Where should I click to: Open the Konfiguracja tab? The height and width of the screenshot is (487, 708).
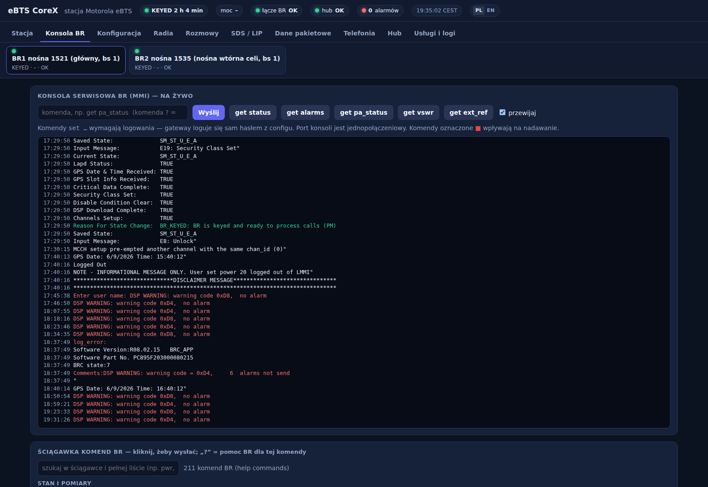(x=119, y=33)
